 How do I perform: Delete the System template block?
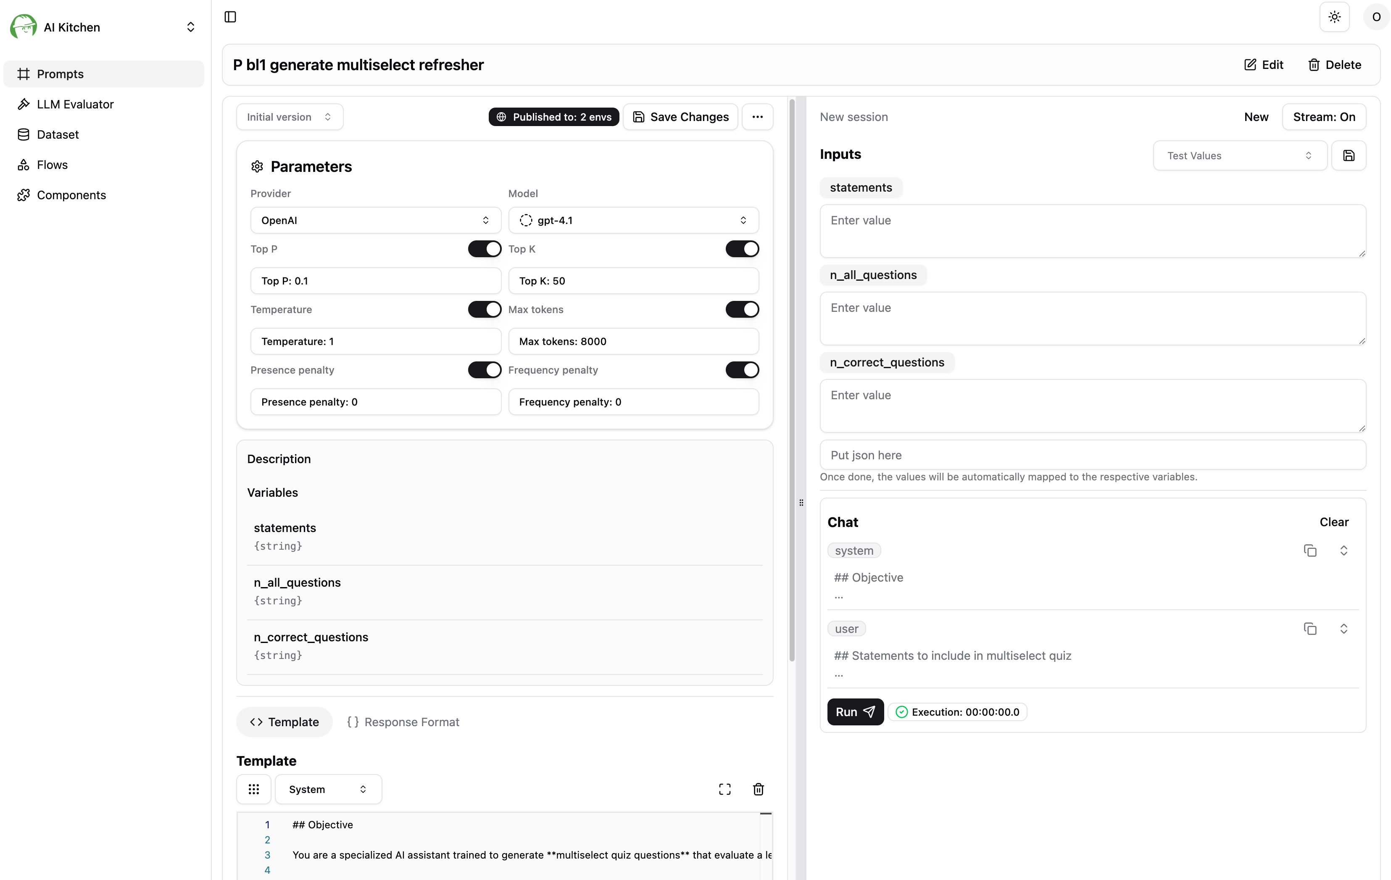758,789
